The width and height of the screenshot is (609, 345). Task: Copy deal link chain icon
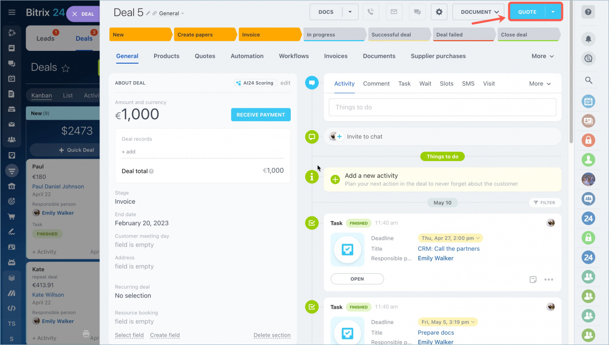point(155,13)
